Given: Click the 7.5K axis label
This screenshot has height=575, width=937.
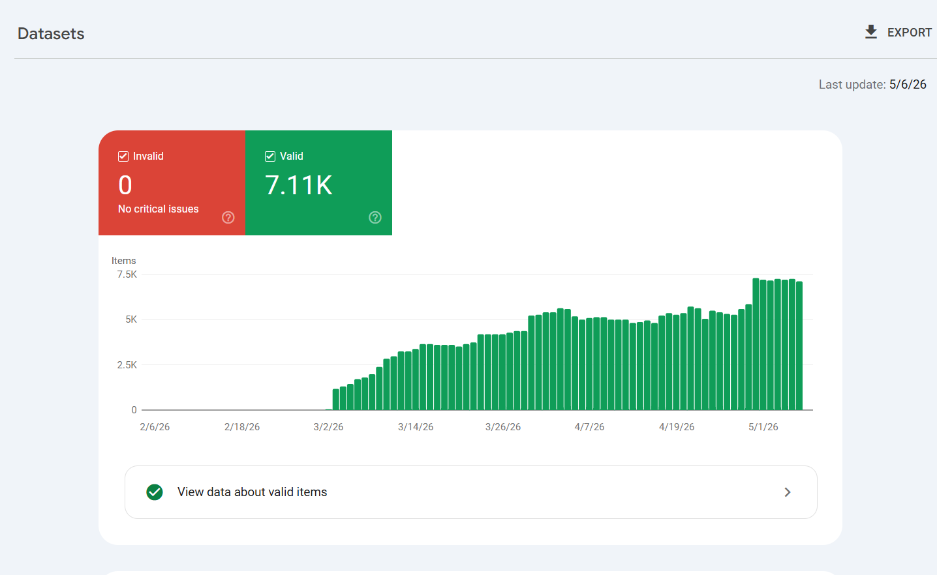Looking at the screenshot, I should (x=127, y=274).
